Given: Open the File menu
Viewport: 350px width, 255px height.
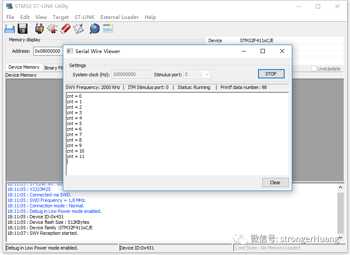Looking at the screenshot, I should click(x=10, y=17).
